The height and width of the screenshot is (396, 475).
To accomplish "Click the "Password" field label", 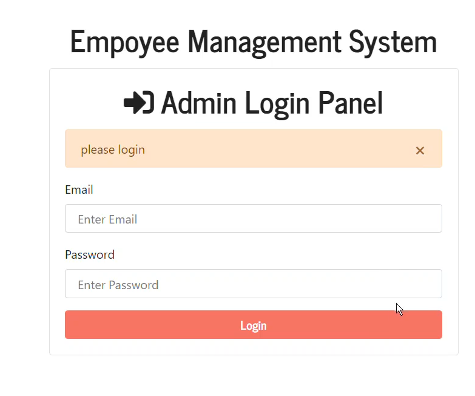I will (90, 254).
